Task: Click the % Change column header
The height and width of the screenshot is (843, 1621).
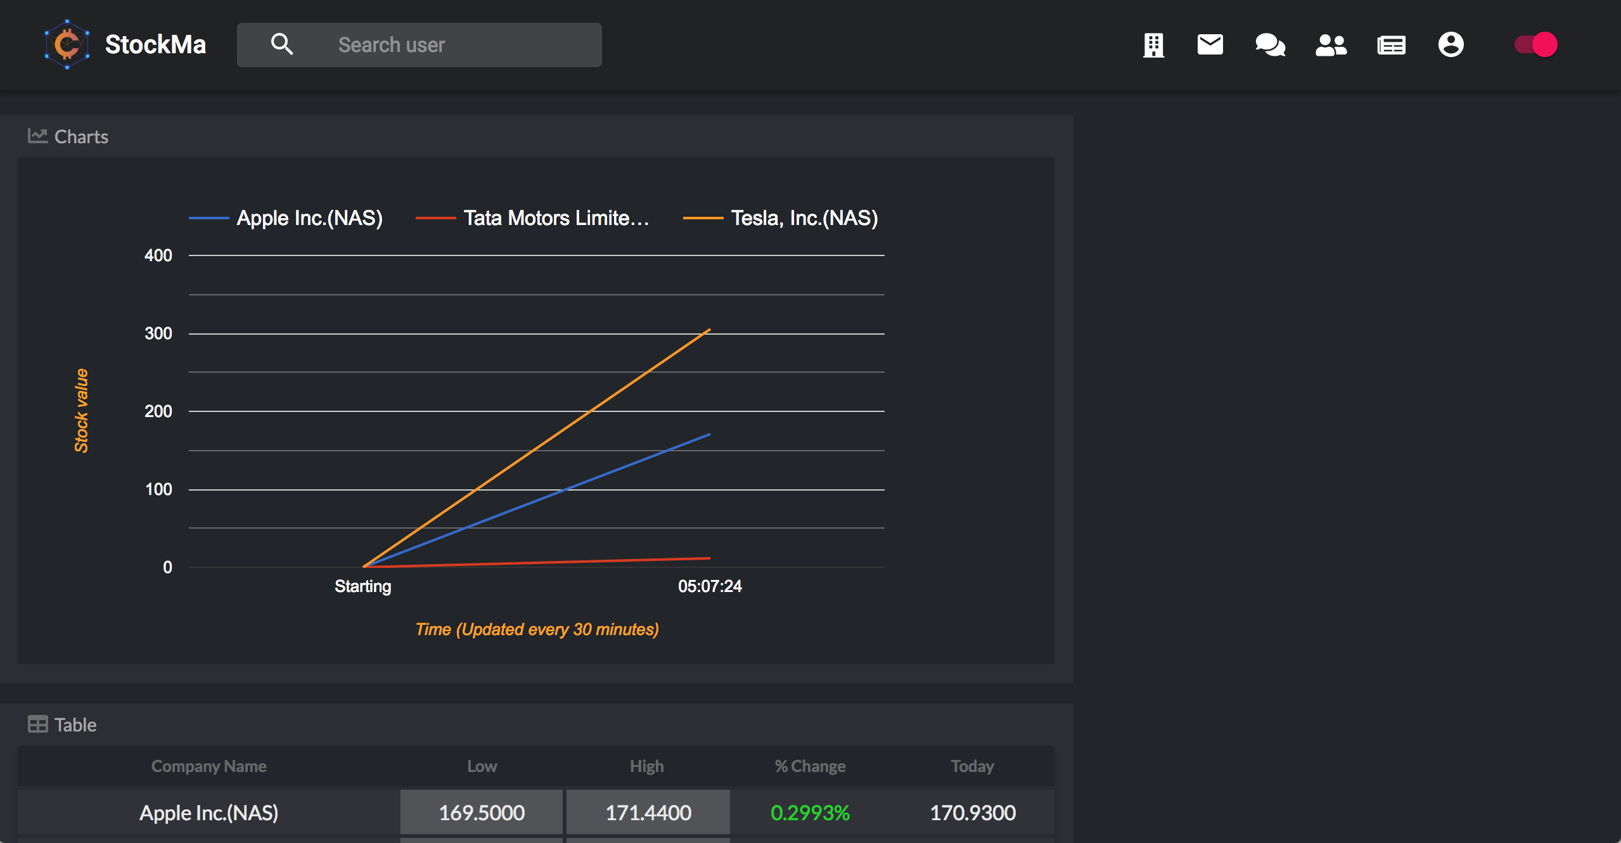Action: click(810, 766)
